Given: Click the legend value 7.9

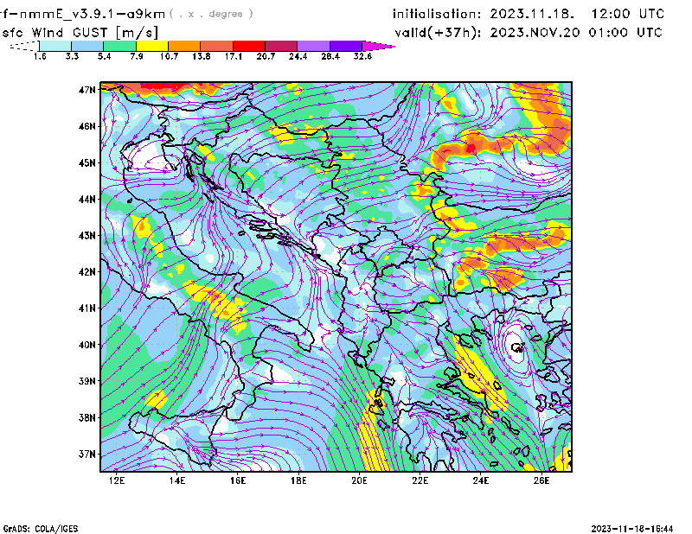Looking at the screenshot, I should (x=137, y=56).
